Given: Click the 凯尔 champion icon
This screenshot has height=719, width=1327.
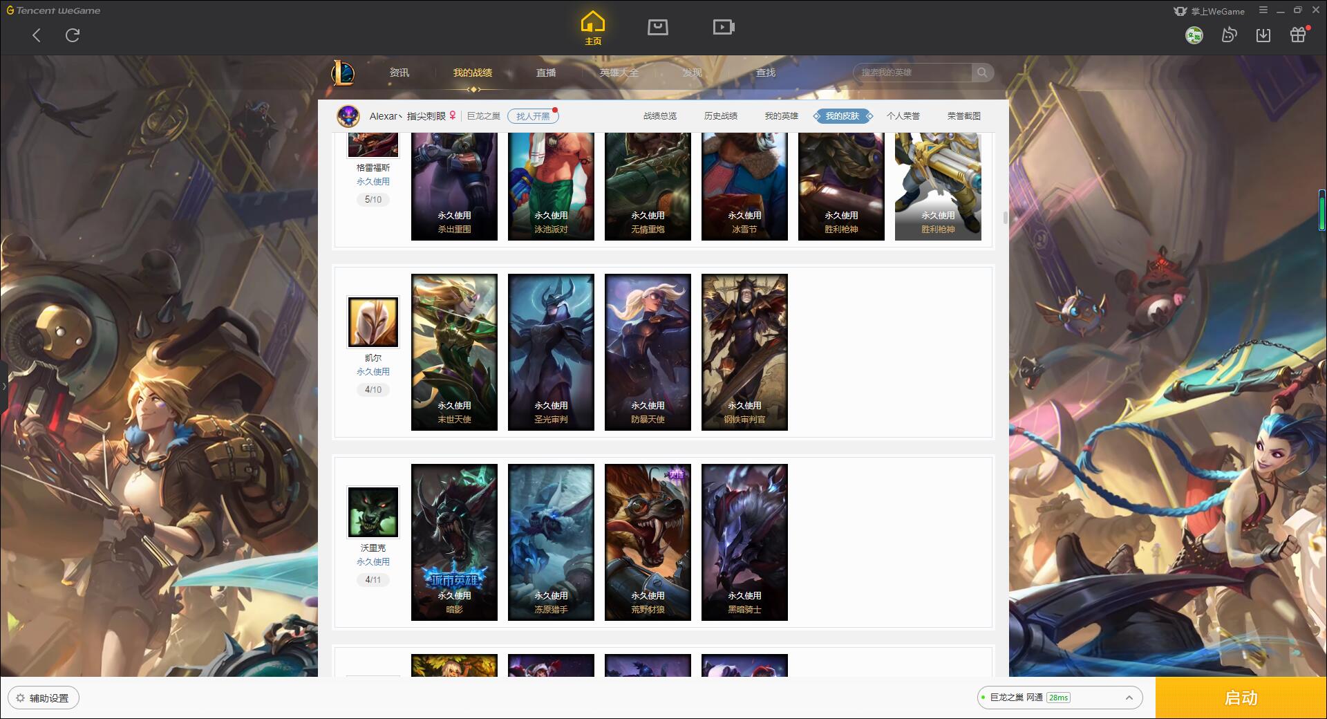Looking at the screenshot, I should point(373,322).
